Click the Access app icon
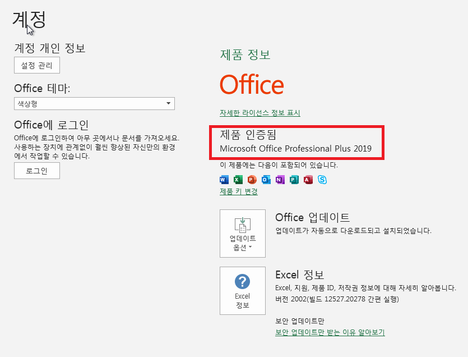 tap(308, 180)
